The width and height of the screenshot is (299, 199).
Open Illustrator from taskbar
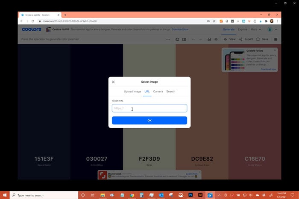click(x=200, y=195)
